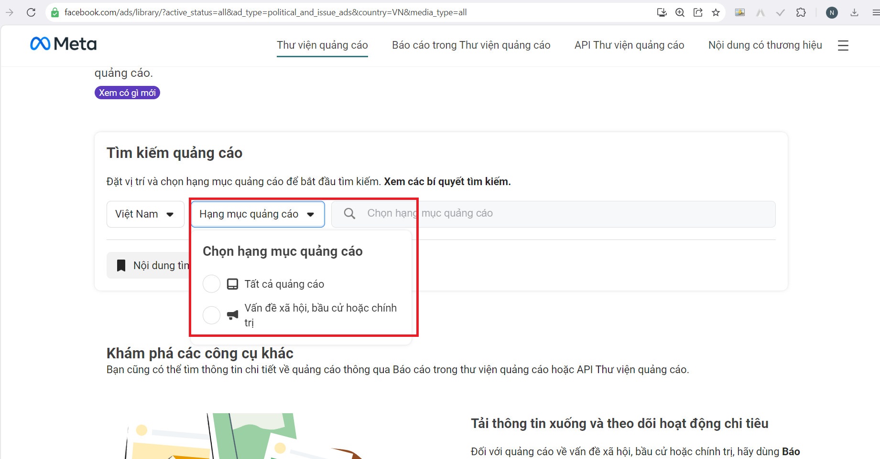Click the Tất cả quảng cáo ad icon
This screenshot has width=880, height=459.
click(x=232, y=284)
